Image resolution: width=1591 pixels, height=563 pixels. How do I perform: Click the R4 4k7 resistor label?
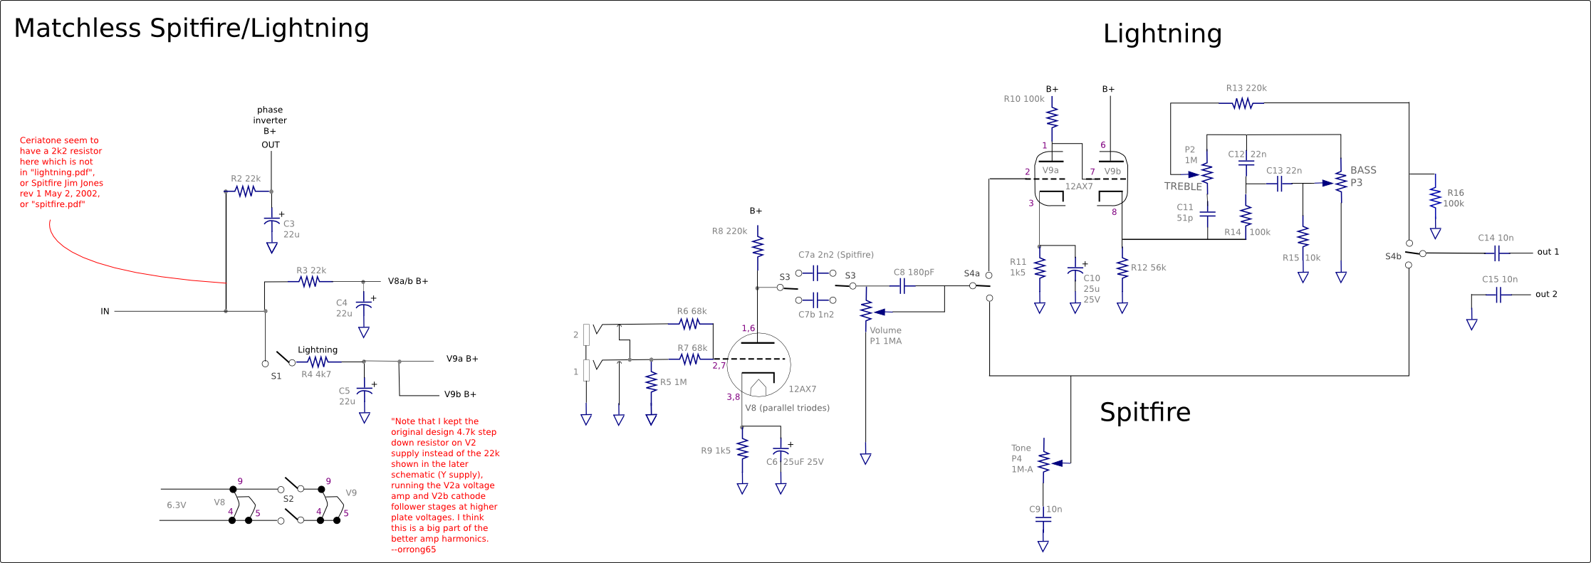pyautogui.click(x=316, y=374)
